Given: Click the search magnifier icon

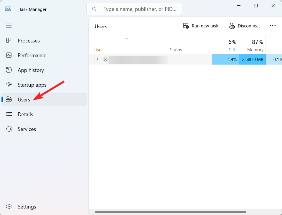Looking at the screenshot, I should coord(94,9).
